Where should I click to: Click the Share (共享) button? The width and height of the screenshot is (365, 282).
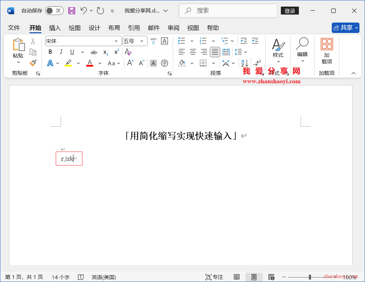[x=346, y=28]
